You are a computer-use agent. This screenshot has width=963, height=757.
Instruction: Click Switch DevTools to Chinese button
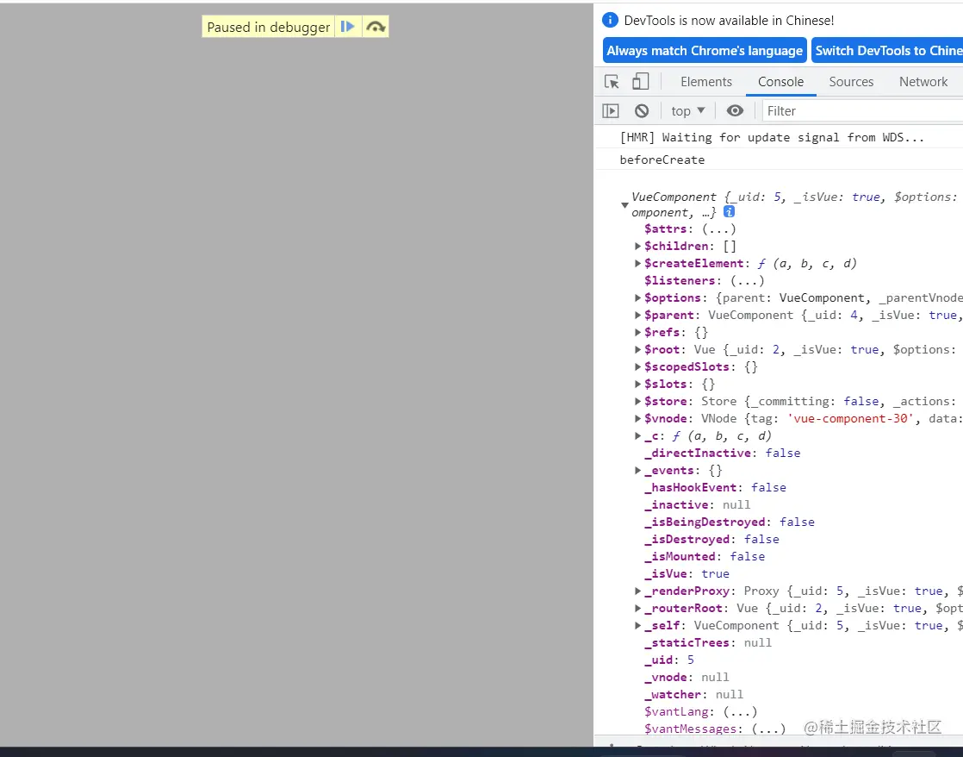(x=887, y=50)
